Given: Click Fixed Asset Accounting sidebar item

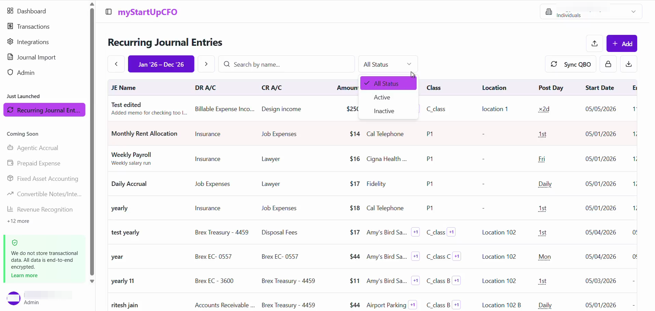Looking at the screenshot, I should tap(48, 179).
